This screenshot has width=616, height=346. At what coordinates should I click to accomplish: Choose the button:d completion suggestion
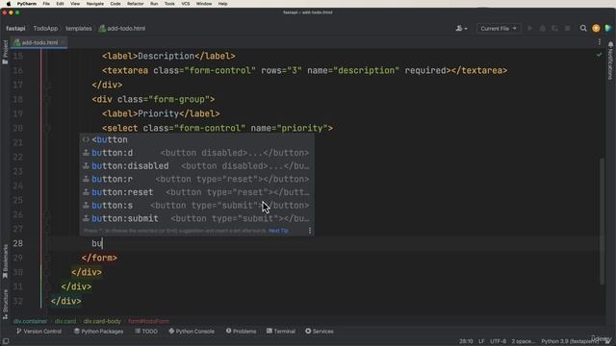coord(196,153)
